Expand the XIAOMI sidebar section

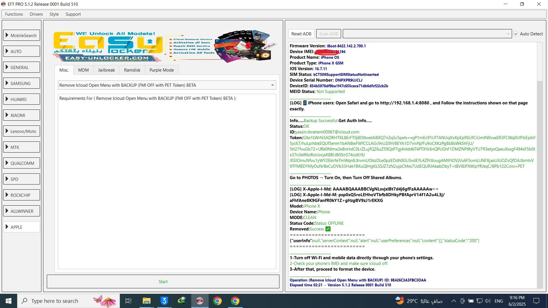pos(22,115)
